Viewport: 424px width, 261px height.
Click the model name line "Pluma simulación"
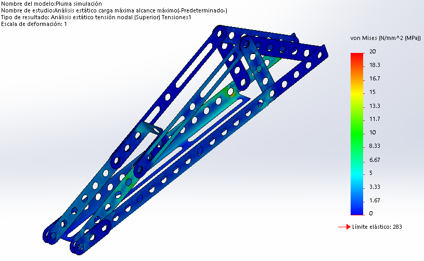tap(52, 4)
